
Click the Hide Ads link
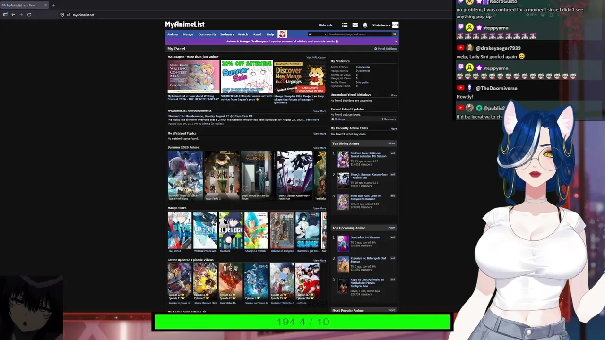coord(326,25)
